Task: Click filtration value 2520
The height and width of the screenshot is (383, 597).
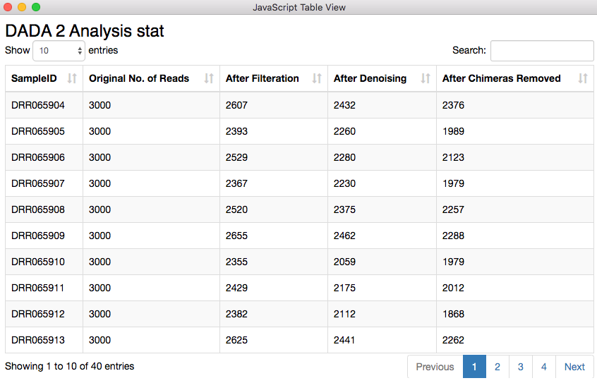Action: [x=236, y=209]
